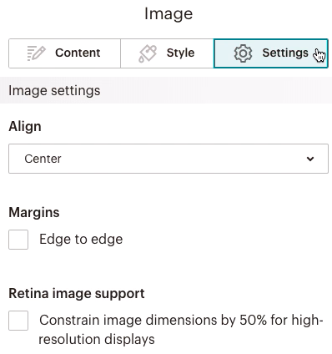
Task: Click the 'Align' field label
Action: 25,127
